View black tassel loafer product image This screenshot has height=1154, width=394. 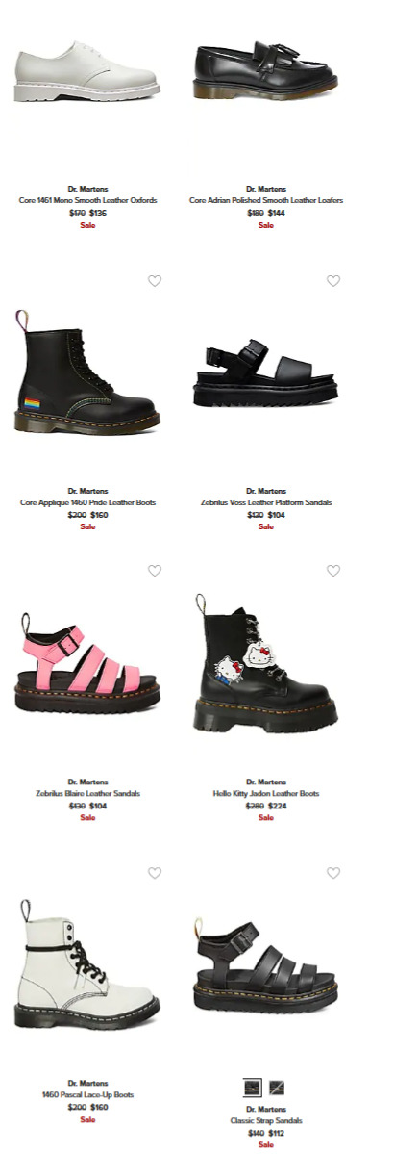(x=266, y=70)
